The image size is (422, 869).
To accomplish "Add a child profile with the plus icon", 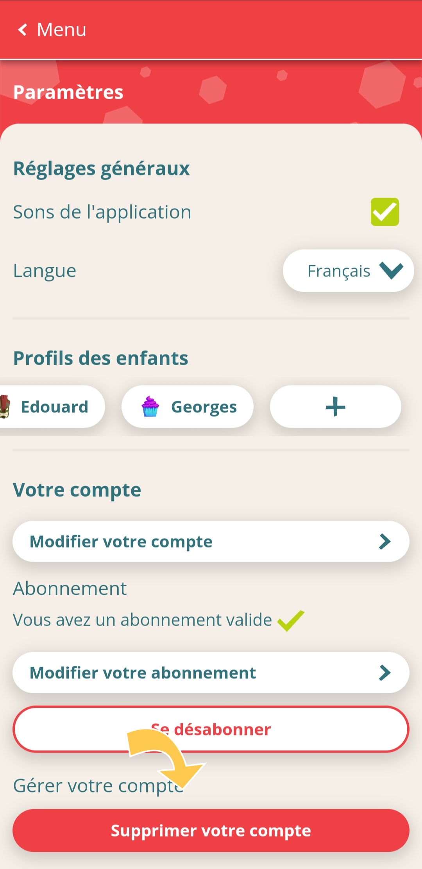I will coord(335,407).
